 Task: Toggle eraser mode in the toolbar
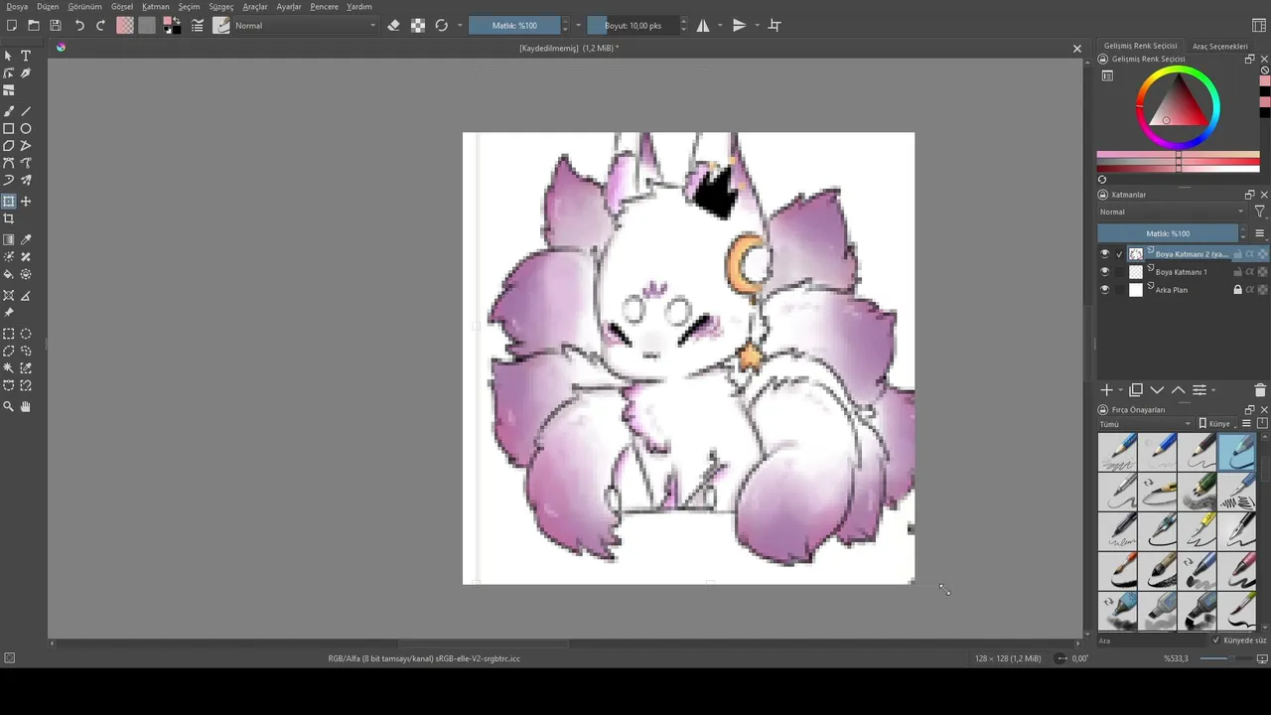point(393,26)
